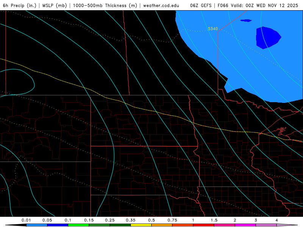Click the legend value 1
303x227 pixels.
(193, 220)
